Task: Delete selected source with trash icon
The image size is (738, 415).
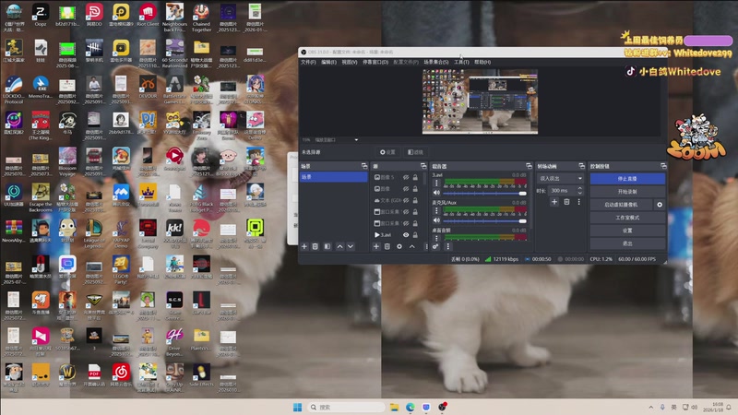Action: pos(387,246)
